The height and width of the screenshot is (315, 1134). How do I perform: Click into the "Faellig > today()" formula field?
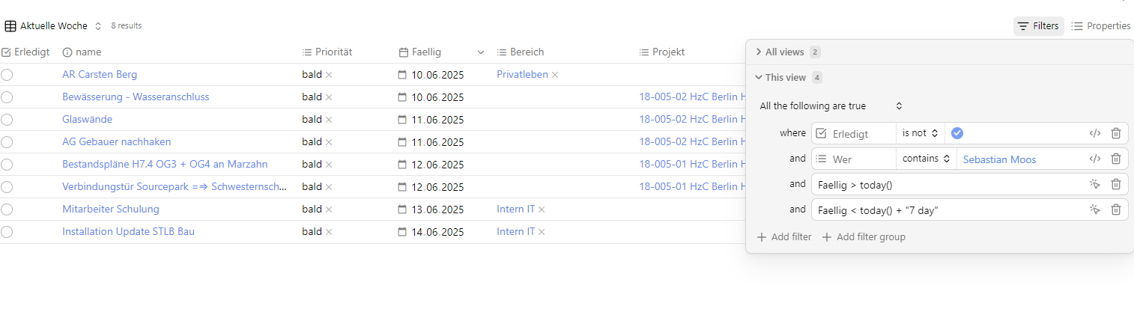948,184
